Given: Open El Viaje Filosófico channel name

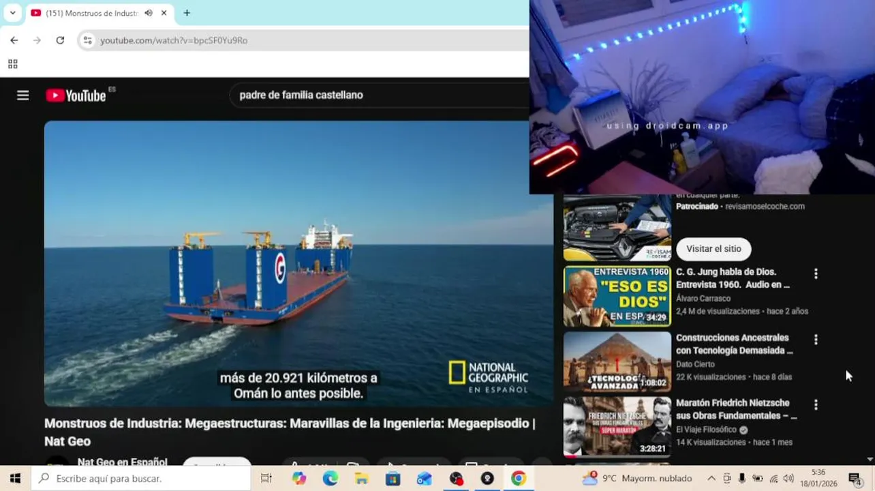Looking at the screenshot, I should coord(706,430).
